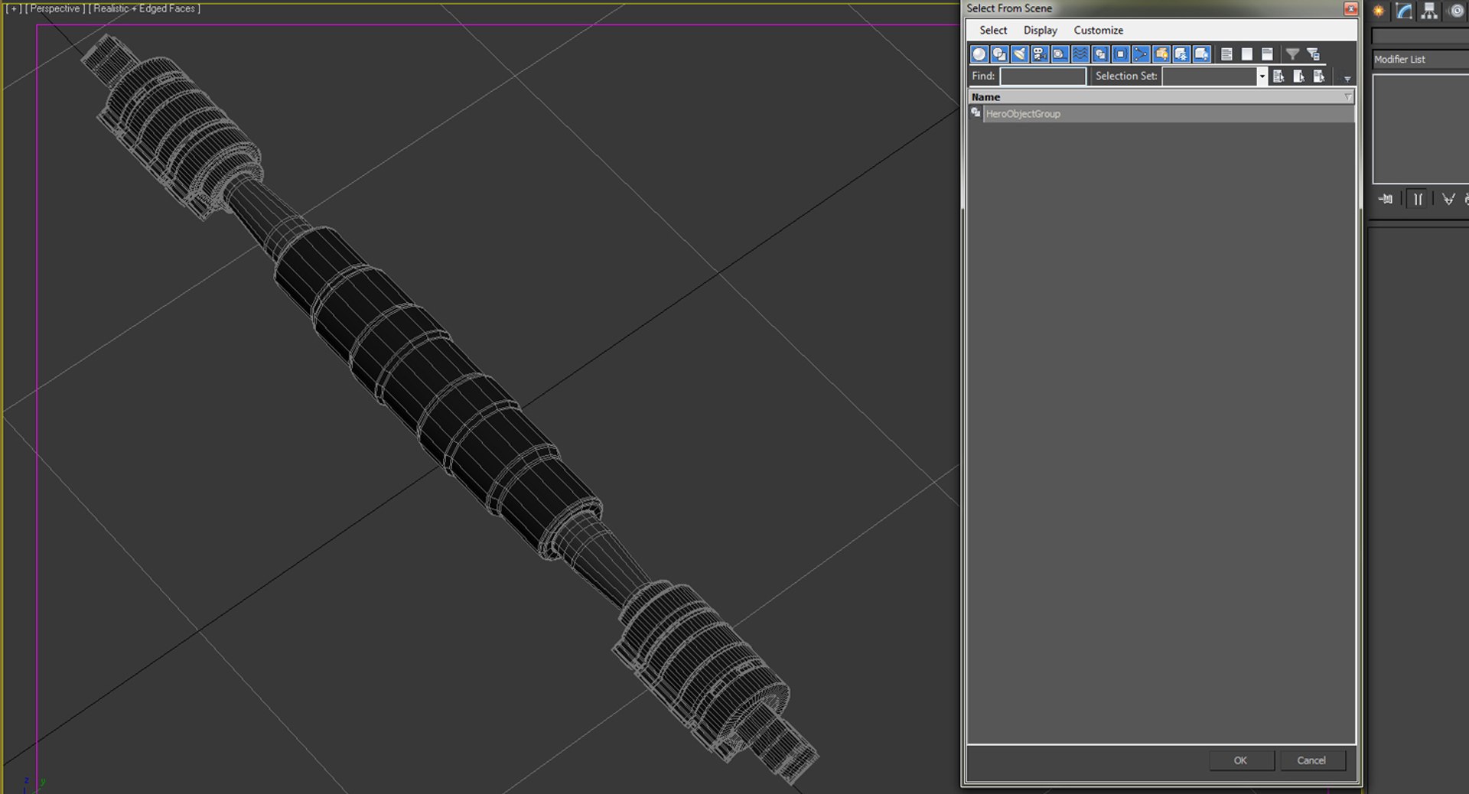This screenshot has height=794, width=1469.
Task: Open the Perspective viewport label menu
Action: point(54,9)
